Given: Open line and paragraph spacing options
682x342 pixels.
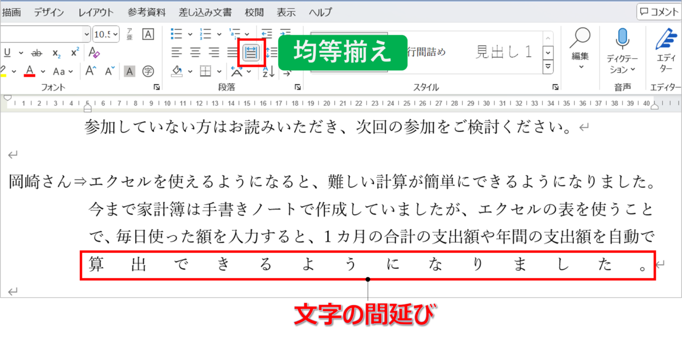Looking at the screenshot, I should [272, 53].
